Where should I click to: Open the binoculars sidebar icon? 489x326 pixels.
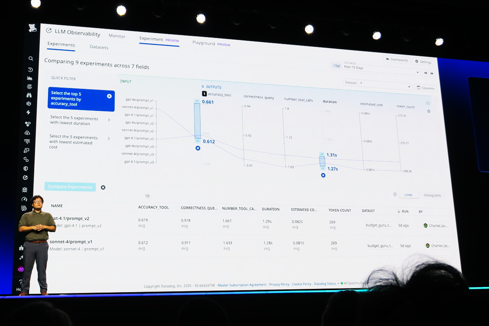29,95
